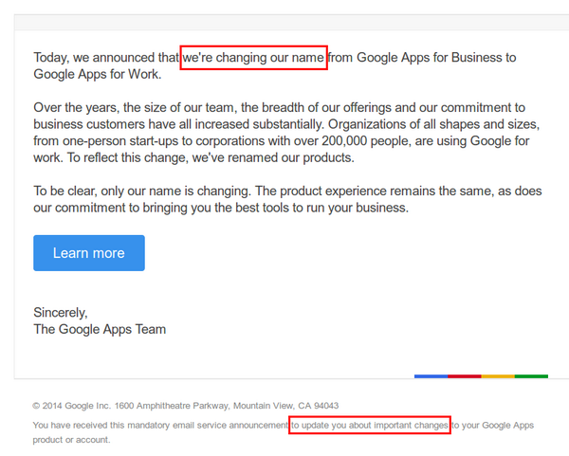The height and width of the screenshot is (456, 569).
Task: Click the paragraph beginning "Over the years"
Action: pyautogui.click(x=286, y=133)
